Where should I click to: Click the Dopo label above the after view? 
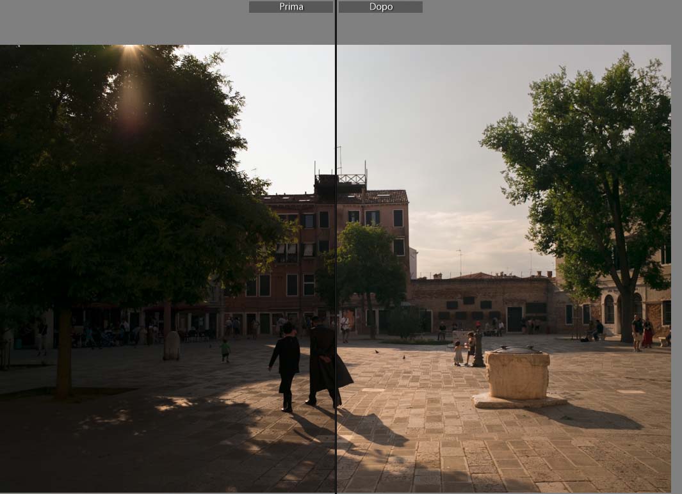tap(380, 7)
